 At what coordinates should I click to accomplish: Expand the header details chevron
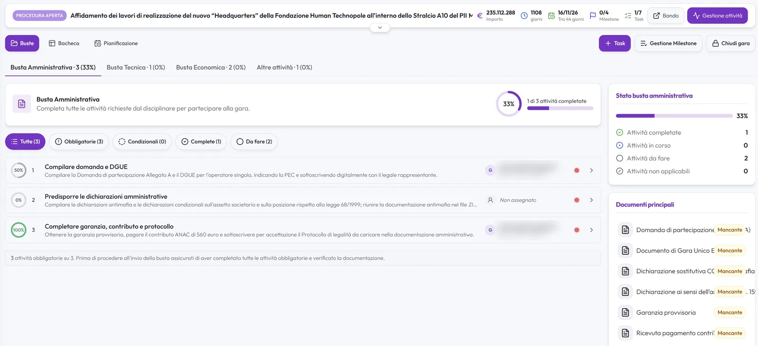click(x=379, y=27)
